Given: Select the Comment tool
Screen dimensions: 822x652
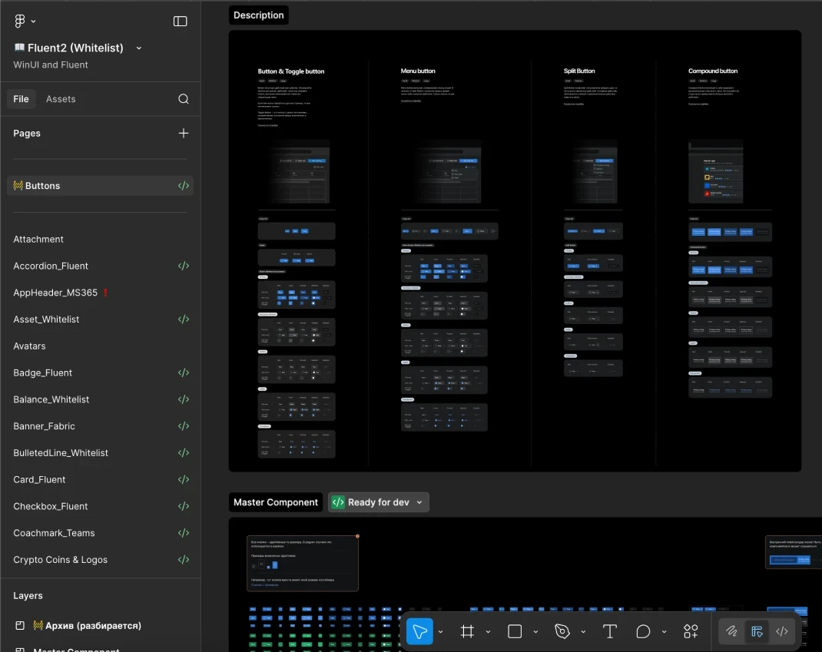Looking at the screenshot, I should point(643,631).
